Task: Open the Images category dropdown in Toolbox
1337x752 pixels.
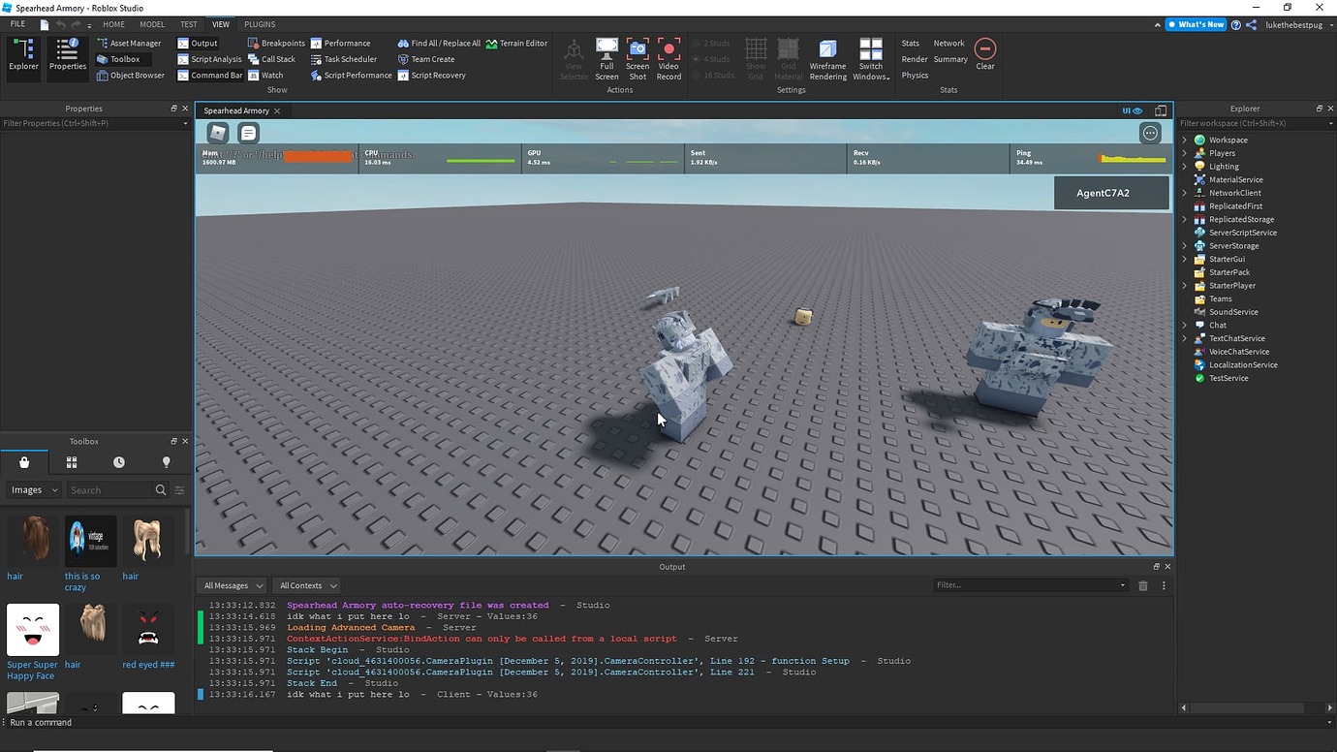Action: (x=35, y=490)
